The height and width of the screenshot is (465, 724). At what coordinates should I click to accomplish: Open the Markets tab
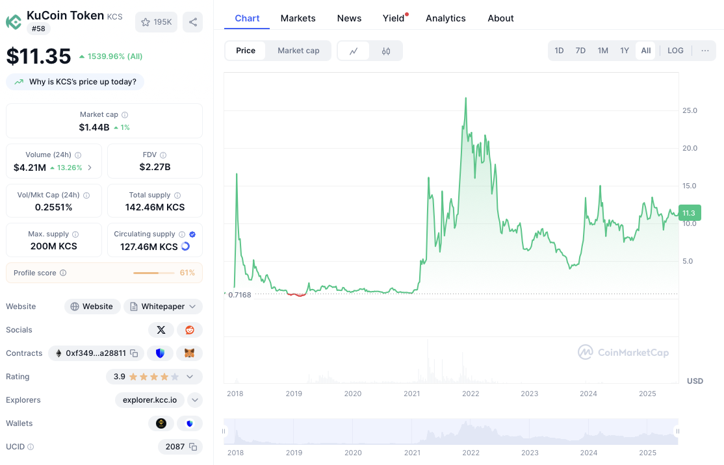[x=298, y=18]
